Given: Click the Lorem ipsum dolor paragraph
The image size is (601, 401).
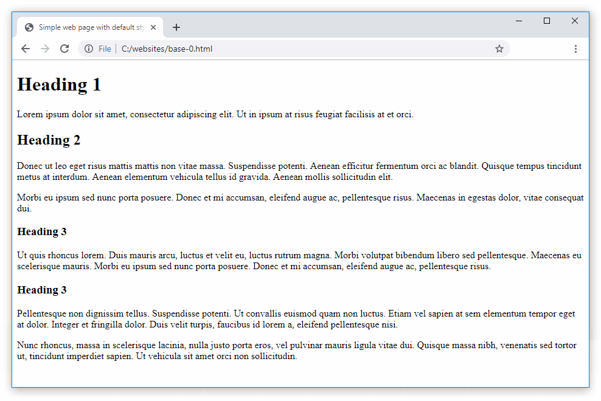Looking at the screenshot, I should 215,114.
